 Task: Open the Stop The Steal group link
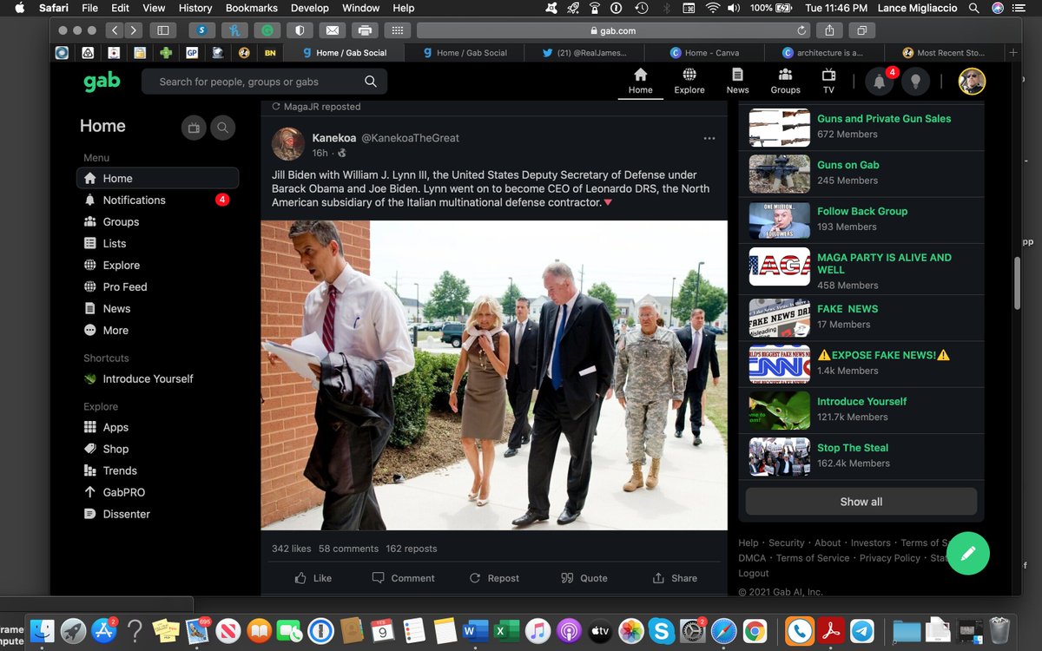tap(852, 448)
